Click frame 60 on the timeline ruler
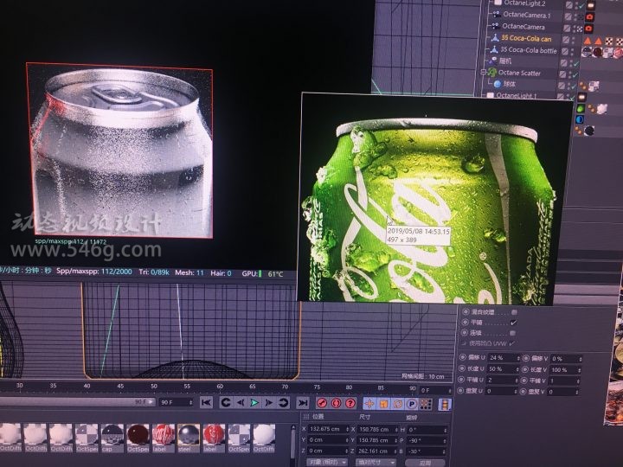The image size is (623, 467). [219, 386]
